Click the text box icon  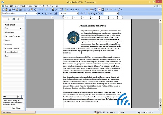pyautogui.click(x=61, y=10)
